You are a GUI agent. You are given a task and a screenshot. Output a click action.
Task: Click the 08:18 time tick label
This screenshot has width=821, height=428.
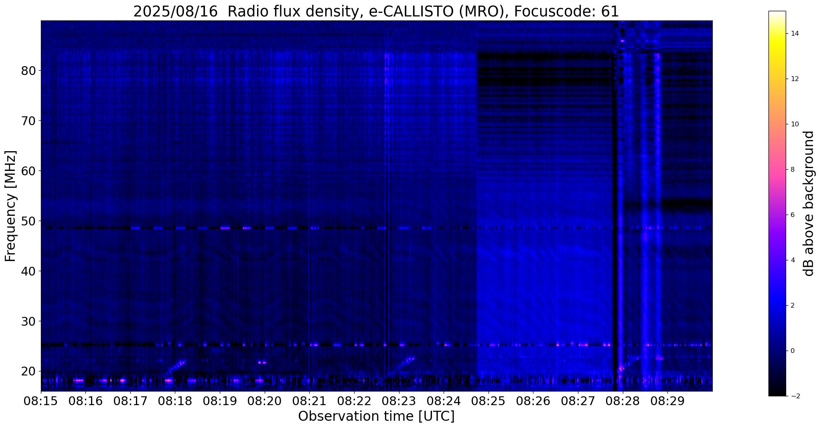point(175,401)
